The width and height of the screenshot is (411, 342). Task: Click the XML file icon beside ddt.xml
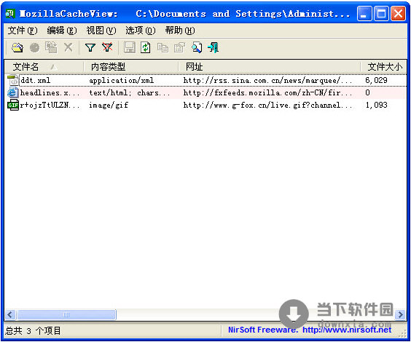13,80
